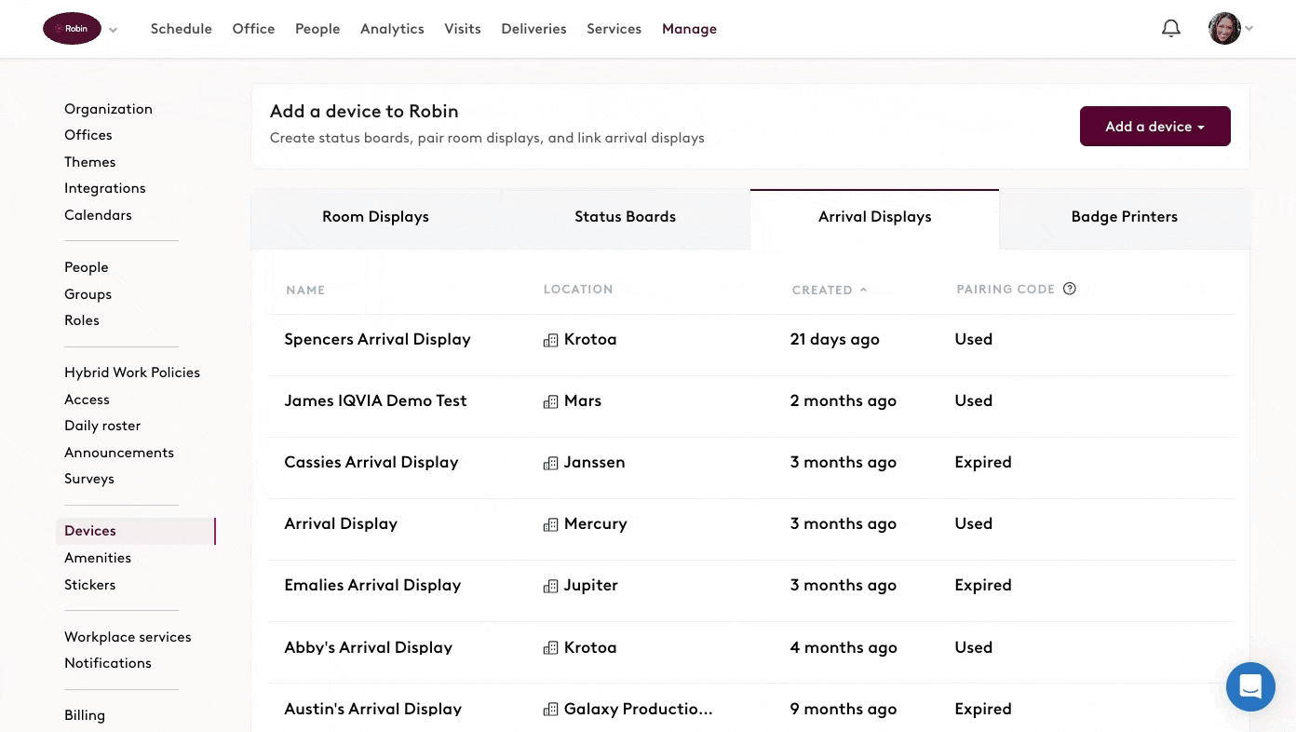Click '2 months ago' created cell
The image size is (1296, 732).
click(x=843, y=401)
